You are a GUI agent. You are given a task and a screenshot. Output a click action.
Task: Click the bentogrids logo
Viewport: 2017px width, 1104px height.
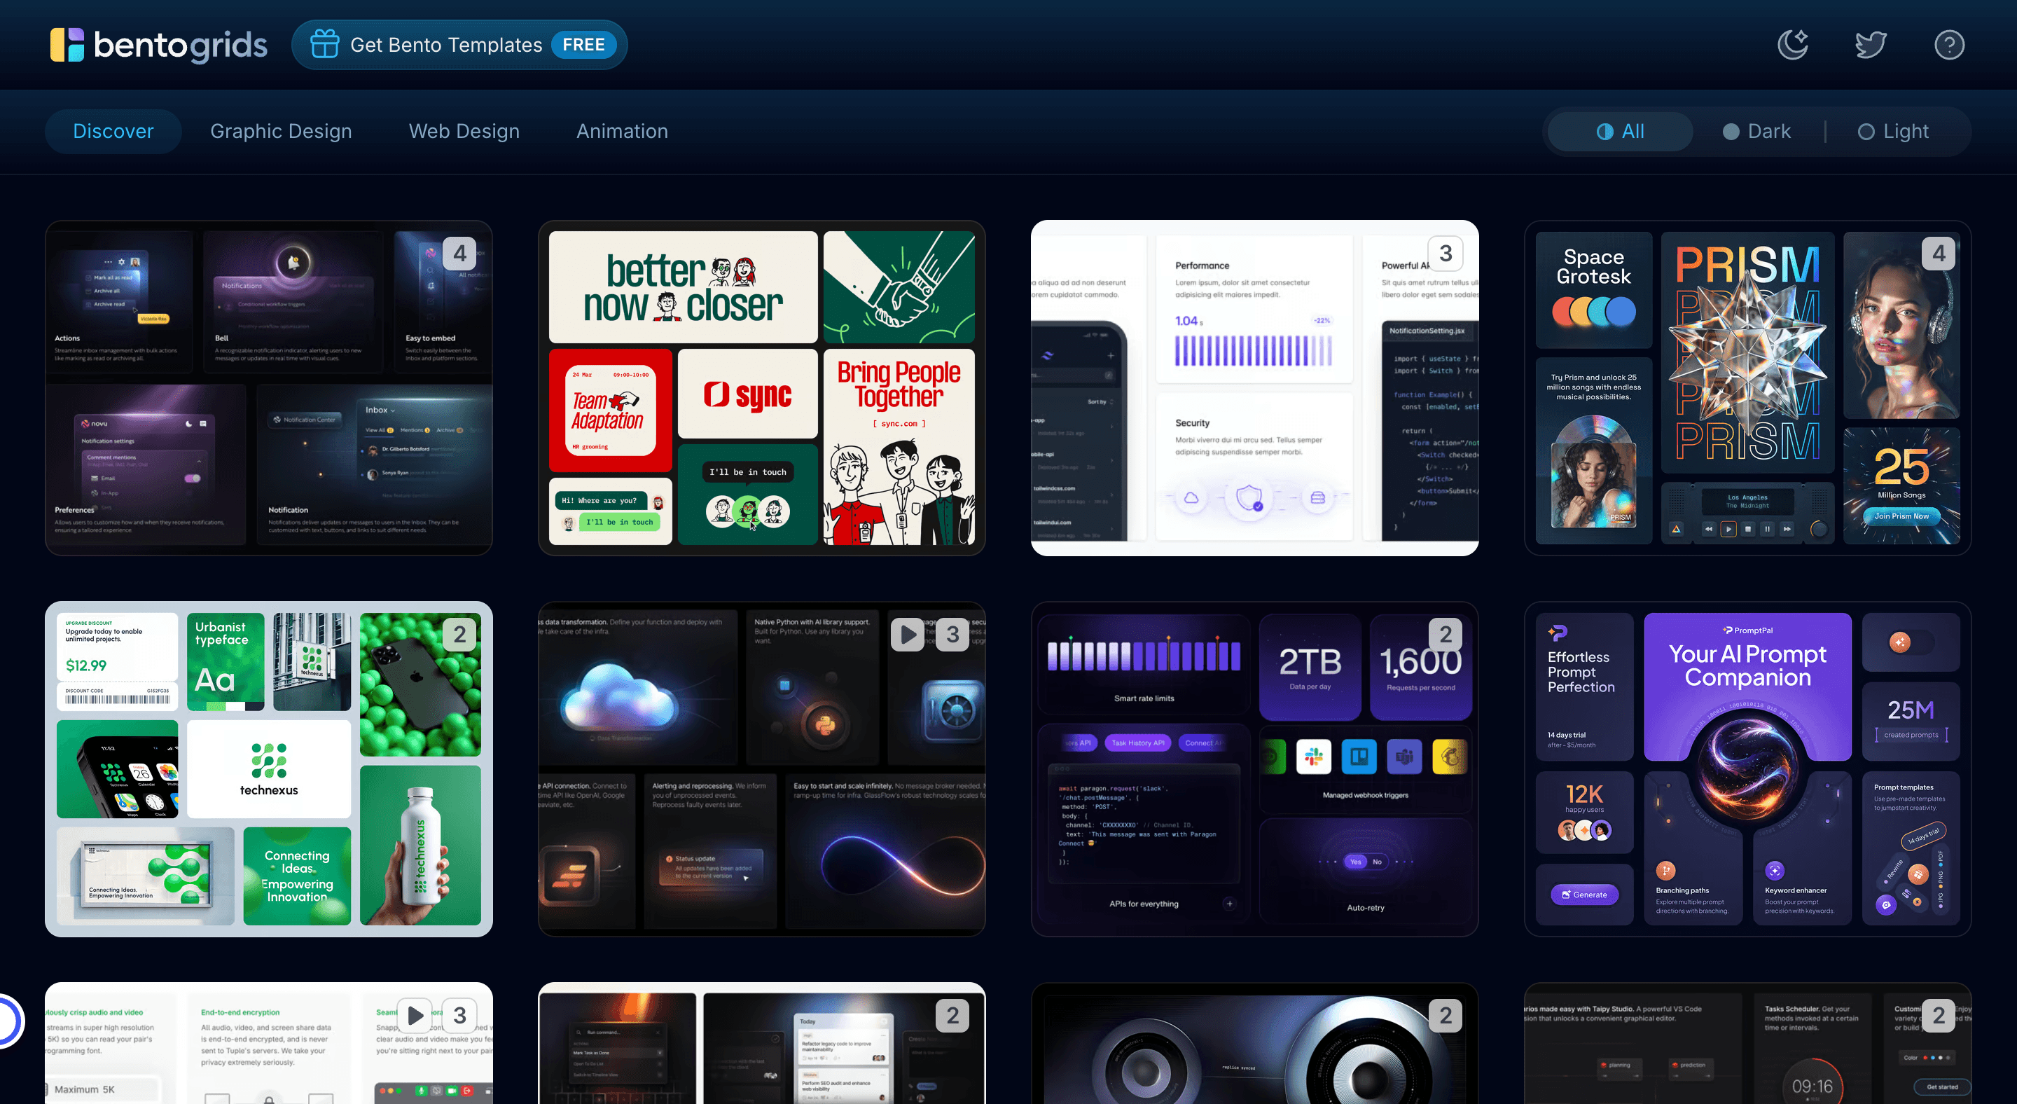click(x=159, y=45)
